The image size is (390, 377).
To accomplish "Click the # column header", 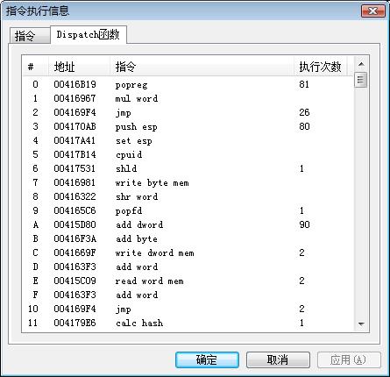I will pyautogui.click(x=35, y=67).
